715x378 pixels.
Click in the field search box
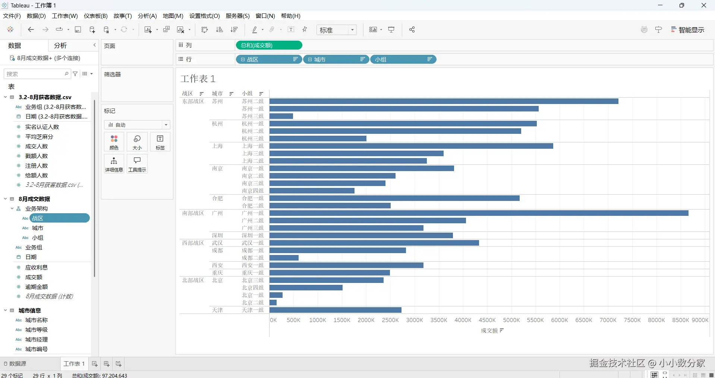coord(35,74)
